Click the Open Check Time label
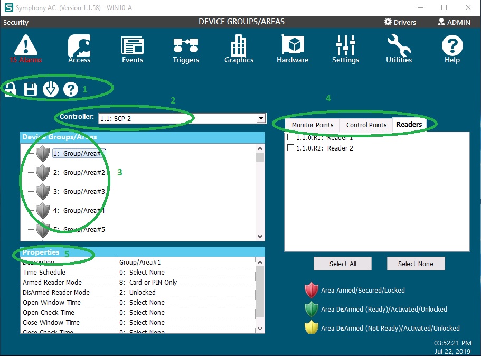 click(x=49, y=312)
